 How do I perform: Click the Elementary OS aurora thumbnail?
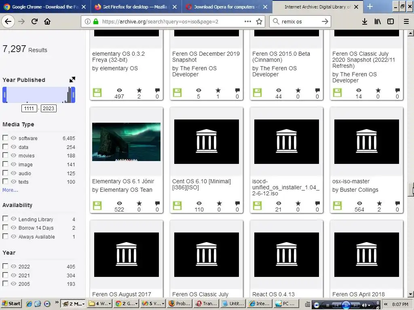(126, 142)
